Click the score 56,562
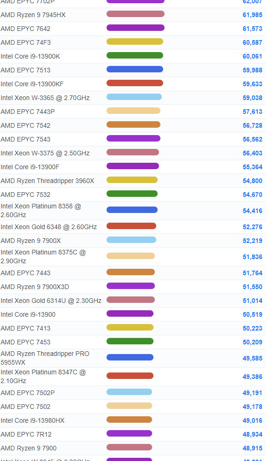 [x=252, y=139]
